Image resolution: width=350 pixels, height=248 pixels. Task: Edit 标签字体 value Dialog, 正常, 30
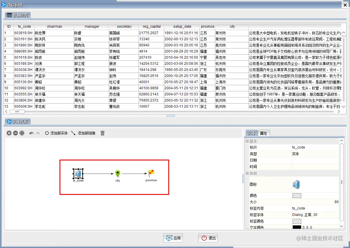click(x=316, y=215)
